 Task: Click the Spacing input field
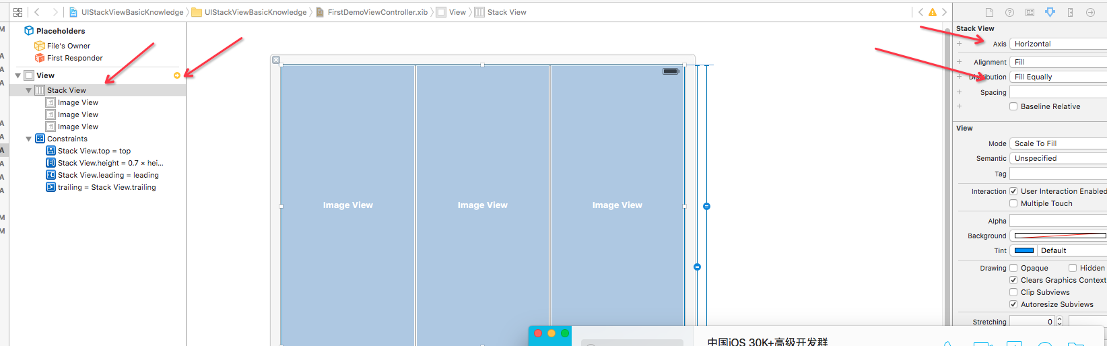pyautogui.click(x=1058, y=92)
